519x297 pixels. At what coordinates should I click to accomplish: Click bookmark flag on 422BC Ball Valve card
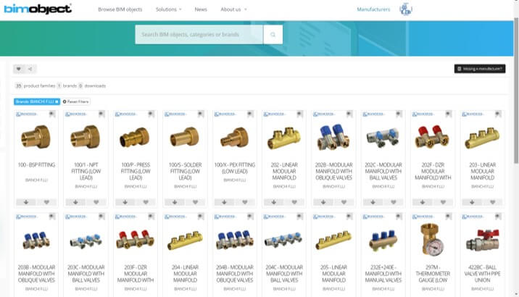tap(498, 217)
